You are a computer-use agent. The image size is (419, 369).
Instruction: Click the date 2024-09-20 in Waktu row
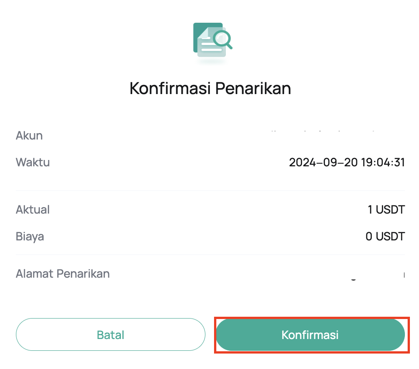(323, 162)
